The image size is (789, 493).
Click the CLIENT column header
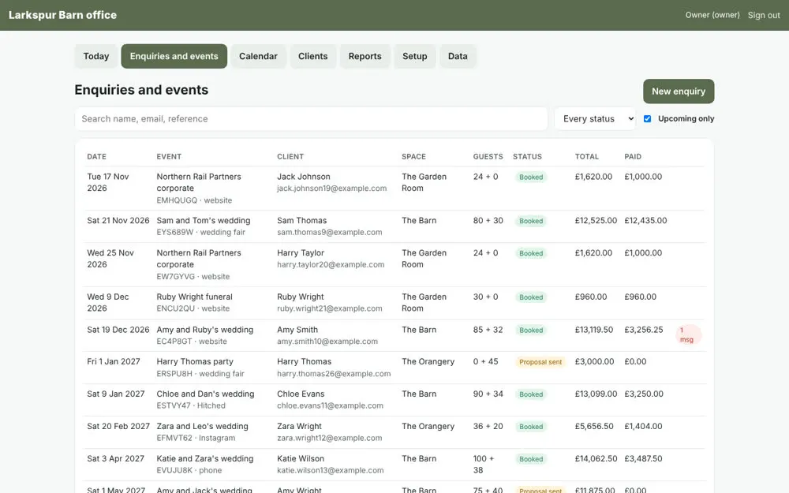tap(290, 156)
